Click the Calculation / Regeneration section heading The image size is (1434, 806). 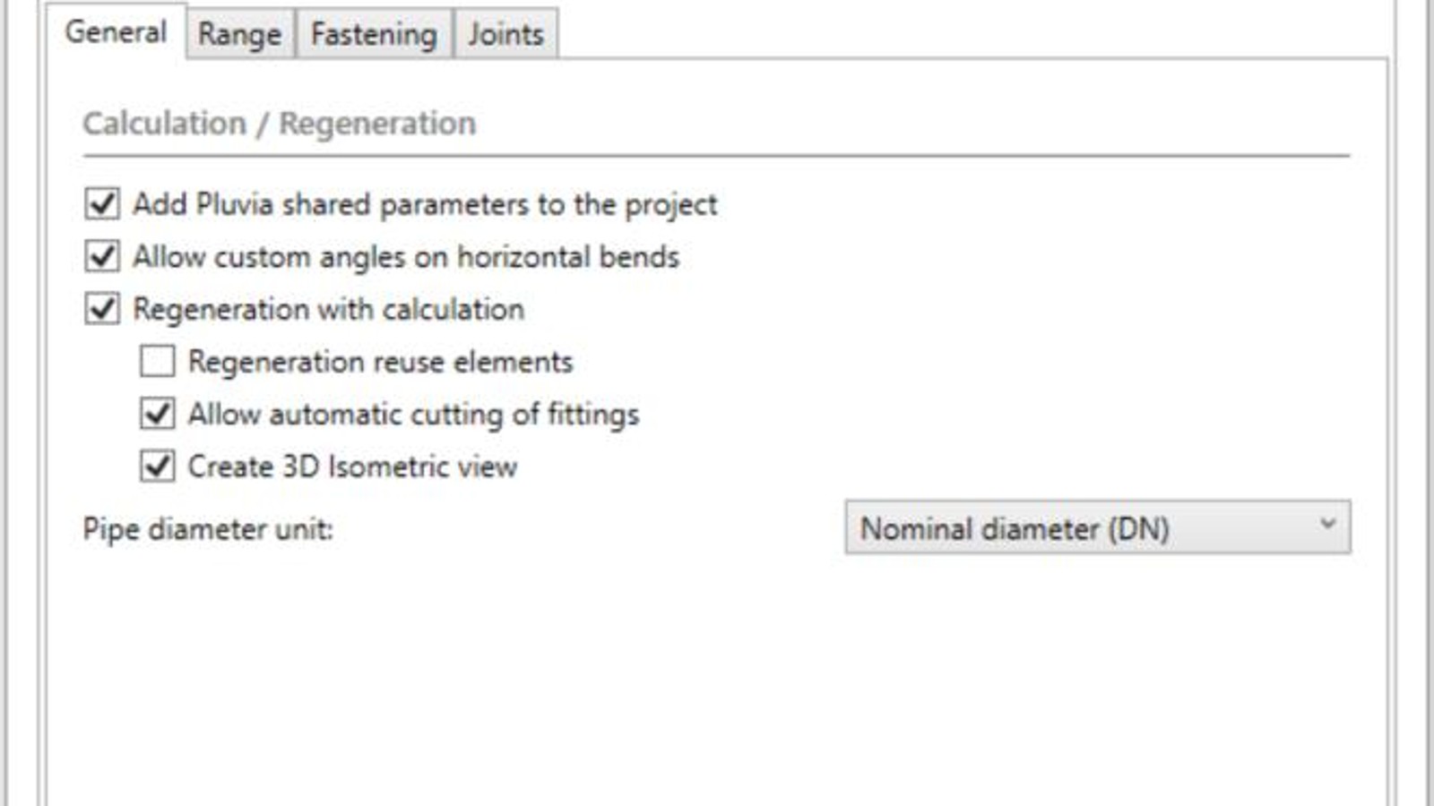point(283,124)
